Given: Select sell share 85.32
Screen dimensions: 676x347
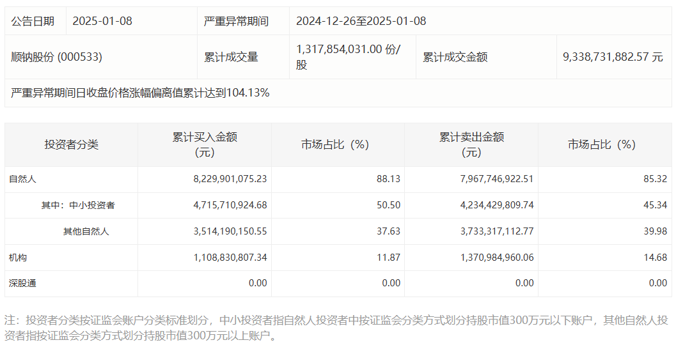Looking at the screenshot, I should (x=656, y=179).
